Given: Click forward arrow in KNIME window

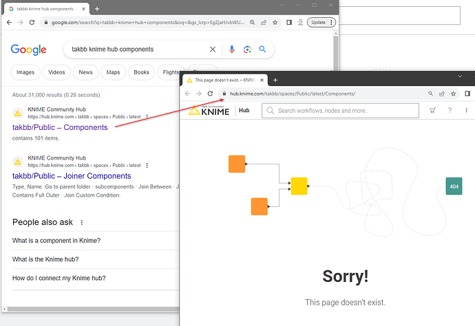Looking at the screenshot, I should [199, 94].
